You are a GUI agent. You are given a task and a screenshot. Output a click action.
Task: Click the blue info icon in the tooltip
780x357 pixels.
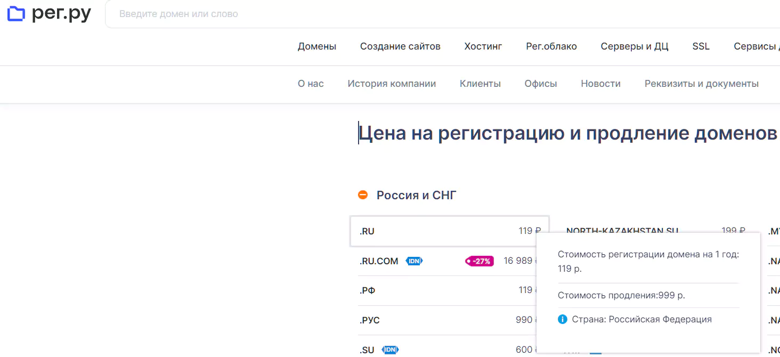pos(562,319)
